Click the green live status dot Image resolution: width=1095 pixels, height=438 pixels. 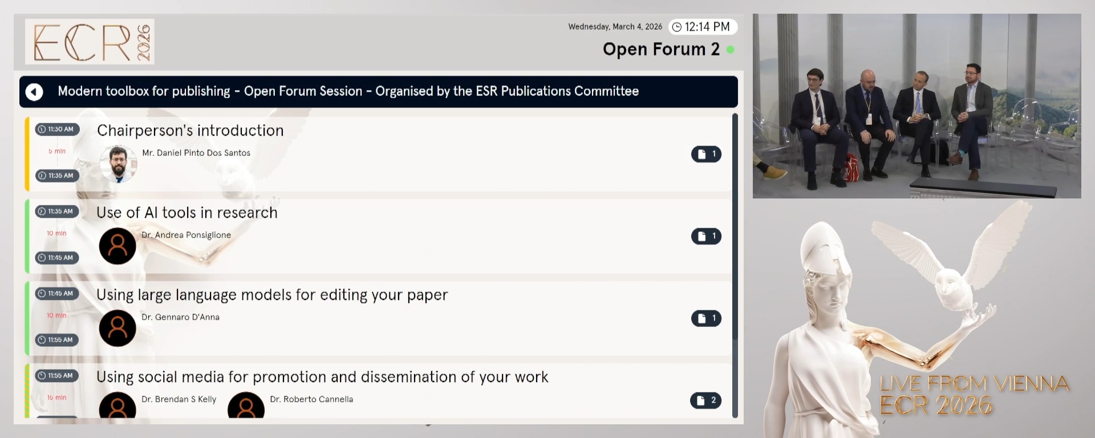[730, 50]
